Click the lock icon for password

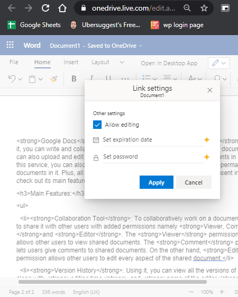[96, 158]
